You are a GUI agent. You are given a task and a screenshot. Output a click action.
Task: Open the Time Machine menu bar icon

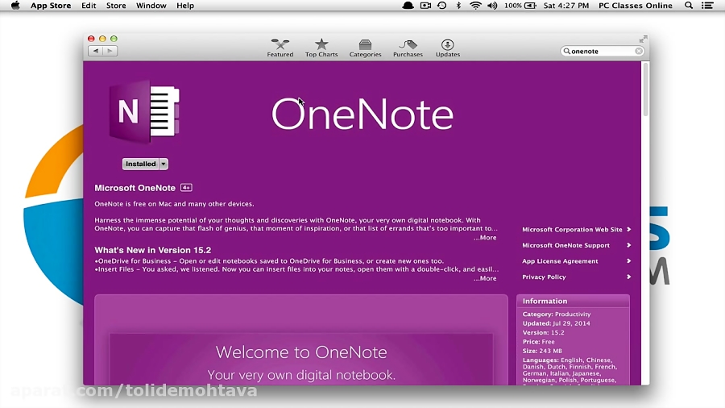click(x=442, y=6)
